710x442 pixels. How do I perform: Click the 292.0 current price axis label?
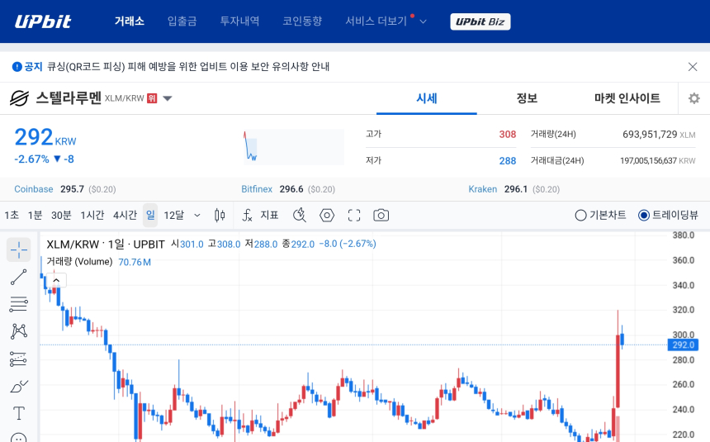point(684,345)
